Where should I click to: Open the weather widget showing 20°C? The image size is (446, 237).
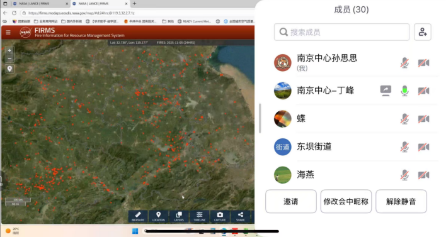(13, 231)
